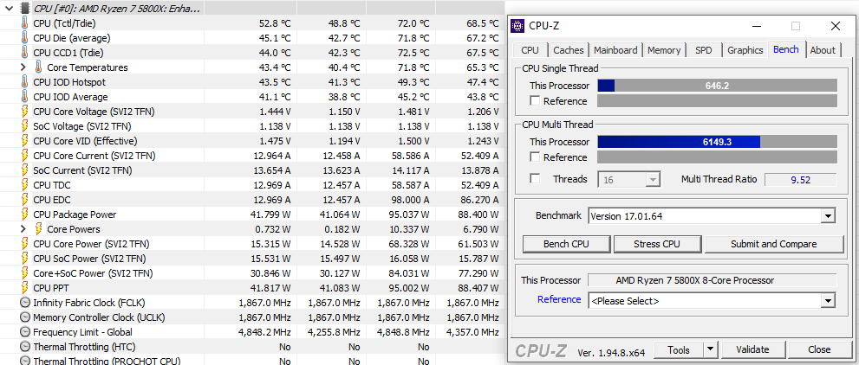Click the lightning icon beside CPU TDC
859x365 pixels.
tap(24, 185)
